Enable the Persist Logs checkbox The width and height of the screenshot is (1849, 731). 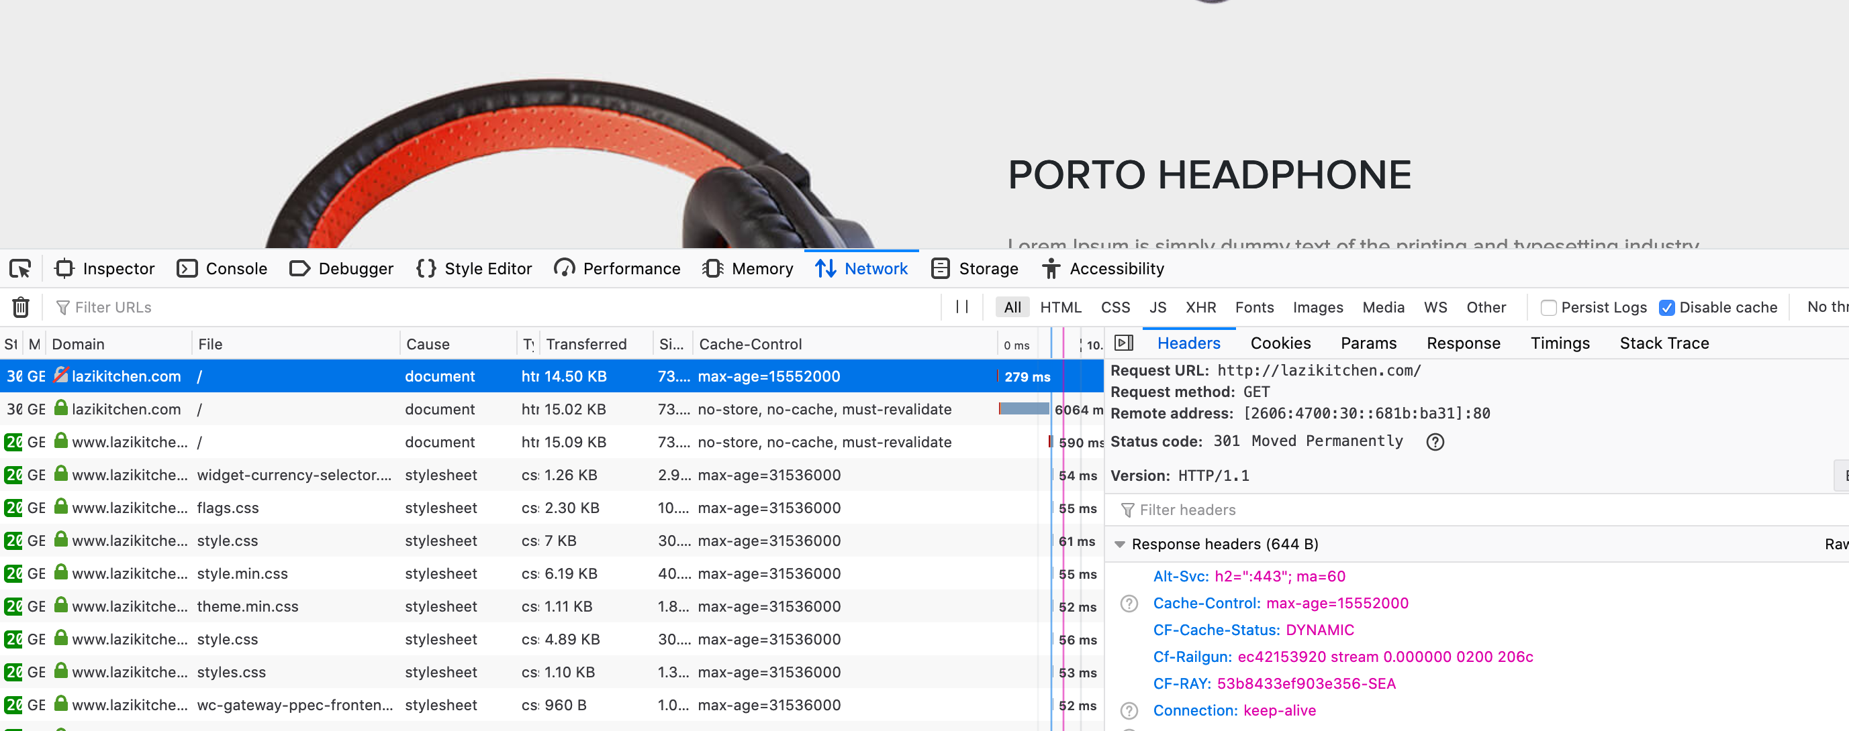click(1548, 307)
